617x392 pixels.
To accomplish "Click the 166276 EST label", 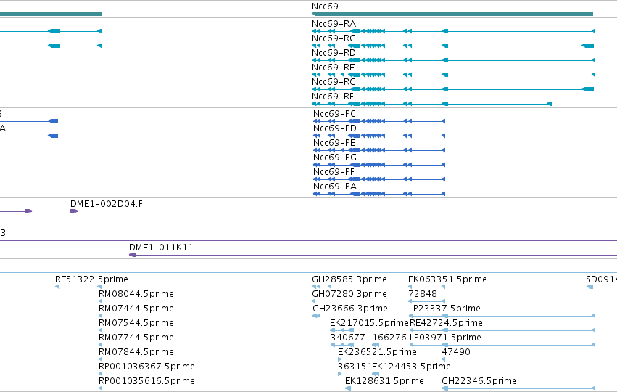I will pyautogui.click(x=389, y=338).
